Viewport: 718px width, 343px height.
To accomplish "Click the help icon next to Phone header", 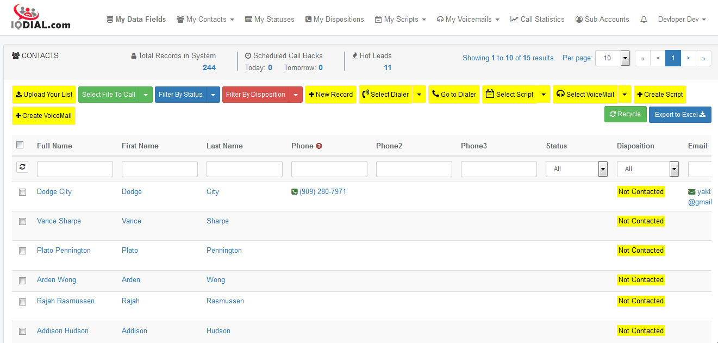I will tap(319, 146).
